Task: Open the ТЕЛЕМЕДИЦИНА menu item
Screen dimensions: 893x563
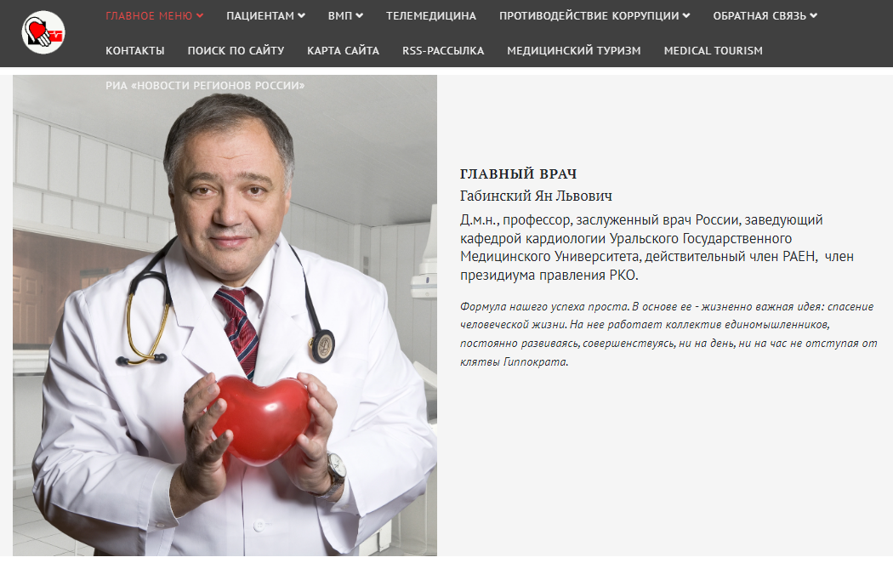Action: click(431, 16)
